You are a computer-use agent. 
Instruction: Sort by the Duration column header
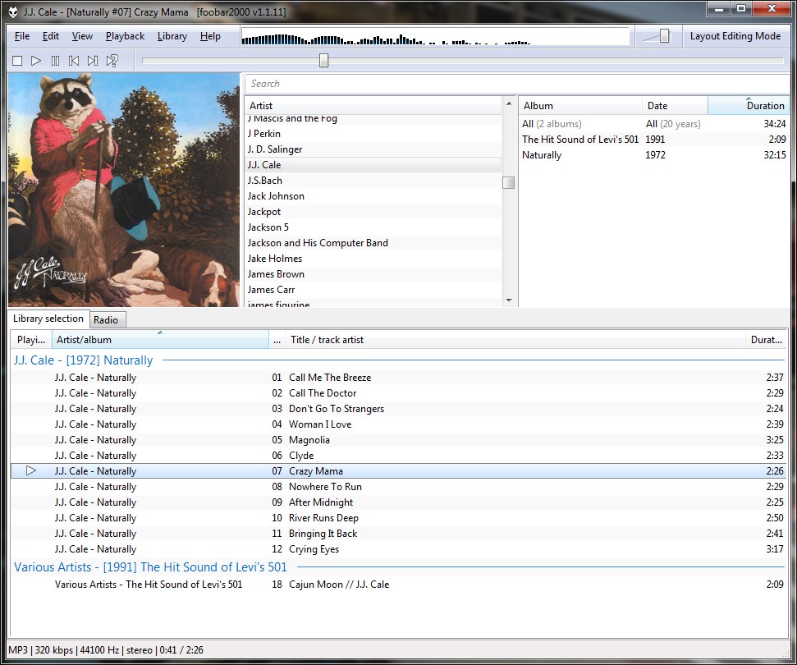pos(748,106)
